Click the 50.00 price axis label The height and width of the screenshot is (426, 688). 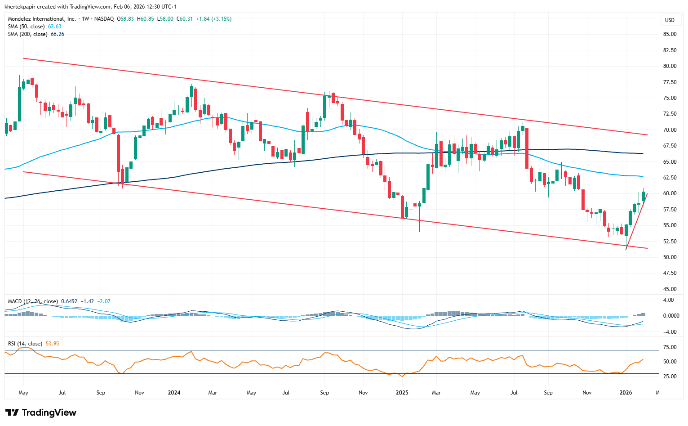670,257
